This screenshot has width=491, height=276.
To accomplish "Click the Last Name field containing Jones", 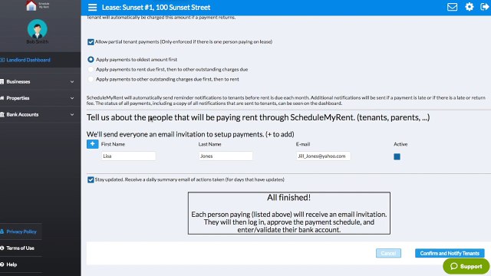I will click(x=226, y=156).
